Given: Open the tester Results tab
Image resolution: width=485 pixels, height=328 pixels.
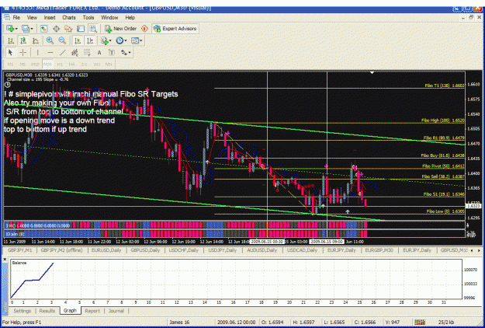Looking at the screenshot, I should [x=47, y=311].
